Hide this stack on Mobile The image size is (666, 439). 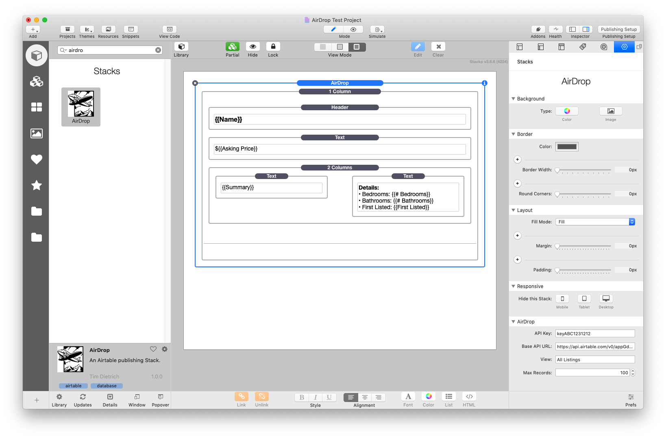coord(562,299)
